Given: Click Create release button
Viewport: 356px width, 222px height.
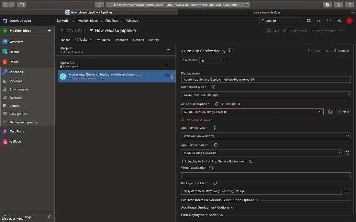Looking at the screenshot, I should 295,31.
